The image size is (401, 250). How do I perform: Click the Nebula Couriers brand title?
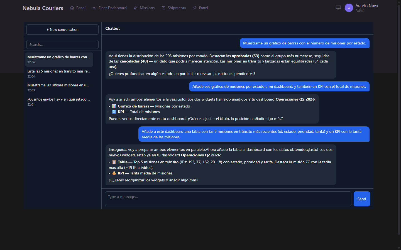(x=43, y=8)
